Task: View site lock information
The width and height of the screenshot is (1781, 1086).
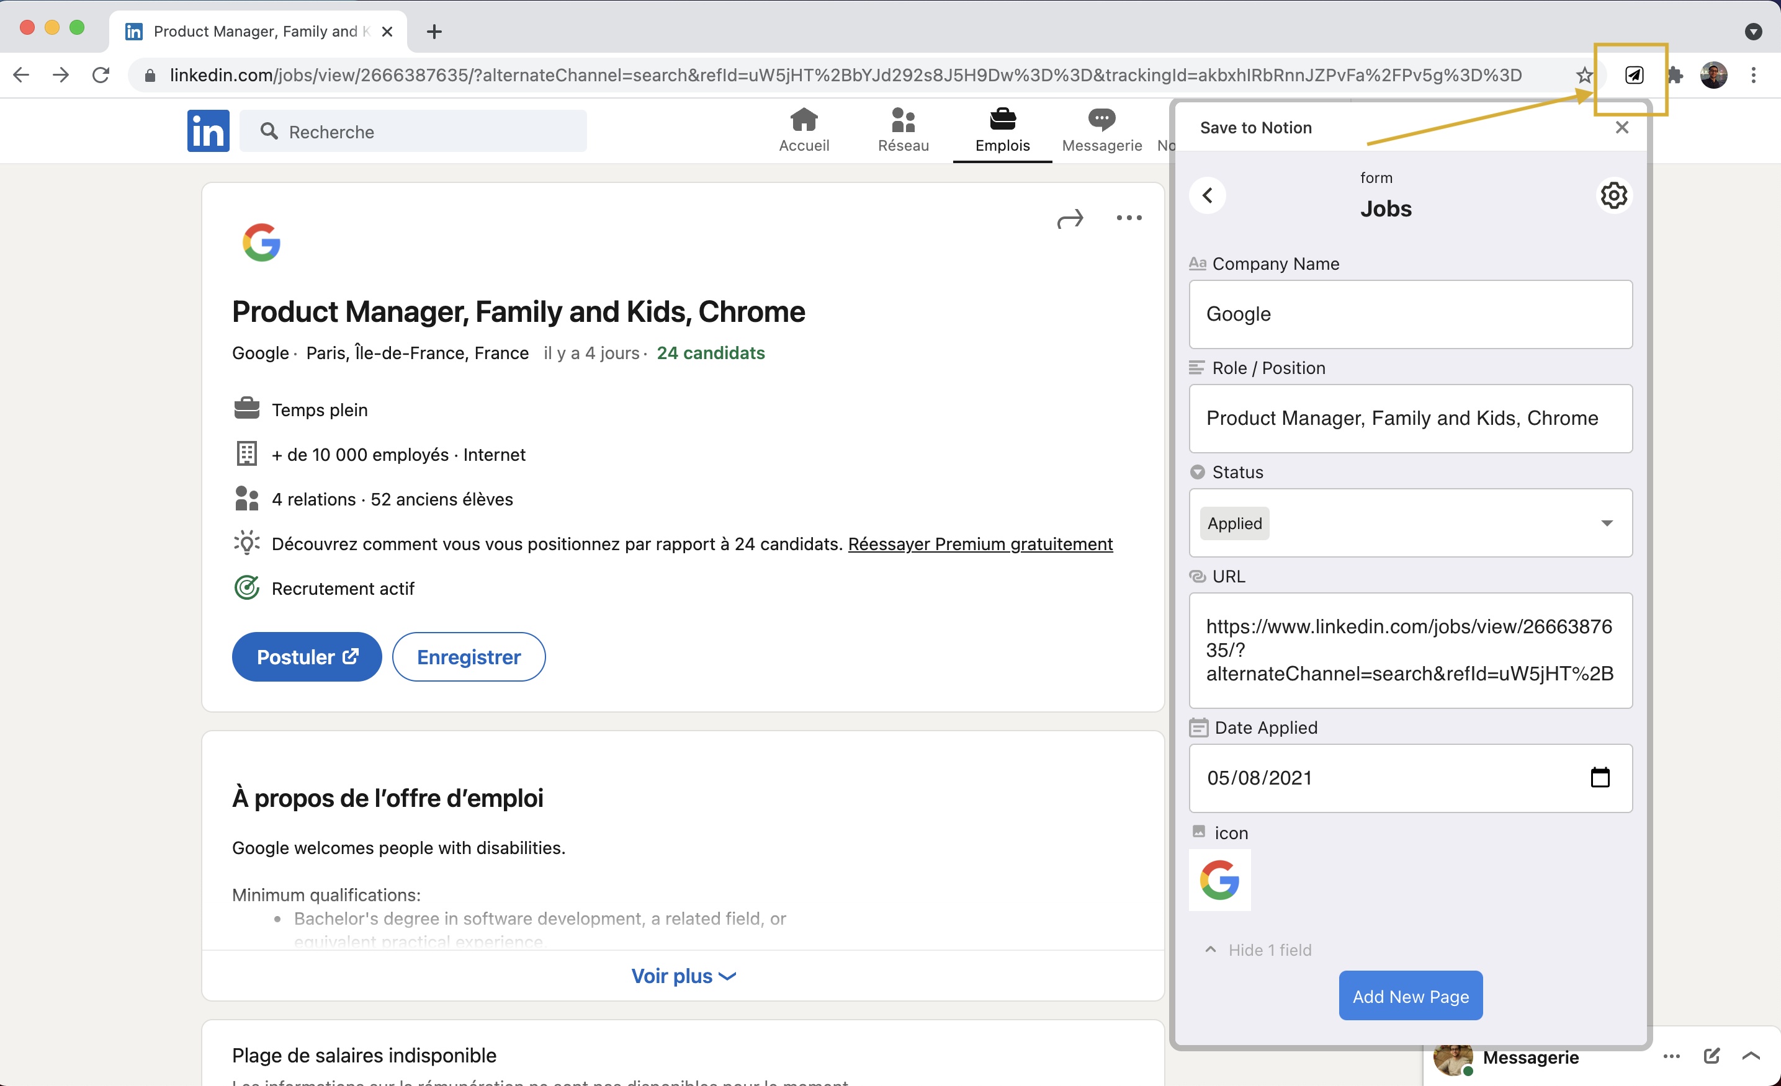Action: pos(150,75)
